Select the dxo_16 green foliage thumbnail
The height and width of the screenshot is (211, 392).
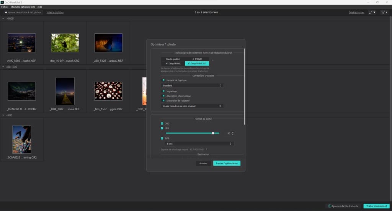click(65, 43)
